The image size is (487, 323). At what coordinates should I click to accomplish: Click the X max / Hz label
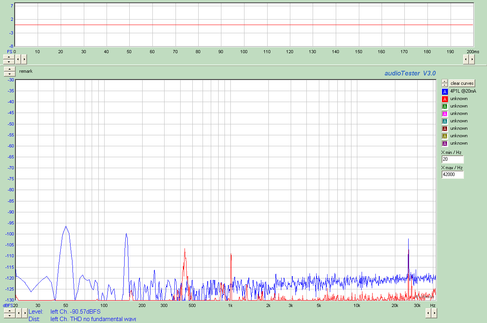(452, 168)
